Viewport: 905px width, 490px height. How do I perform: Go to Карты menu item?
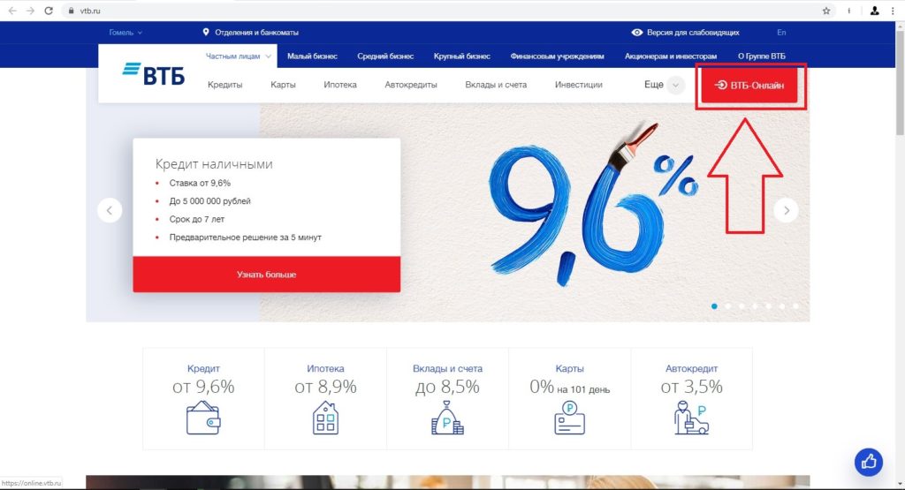(283, 85)
